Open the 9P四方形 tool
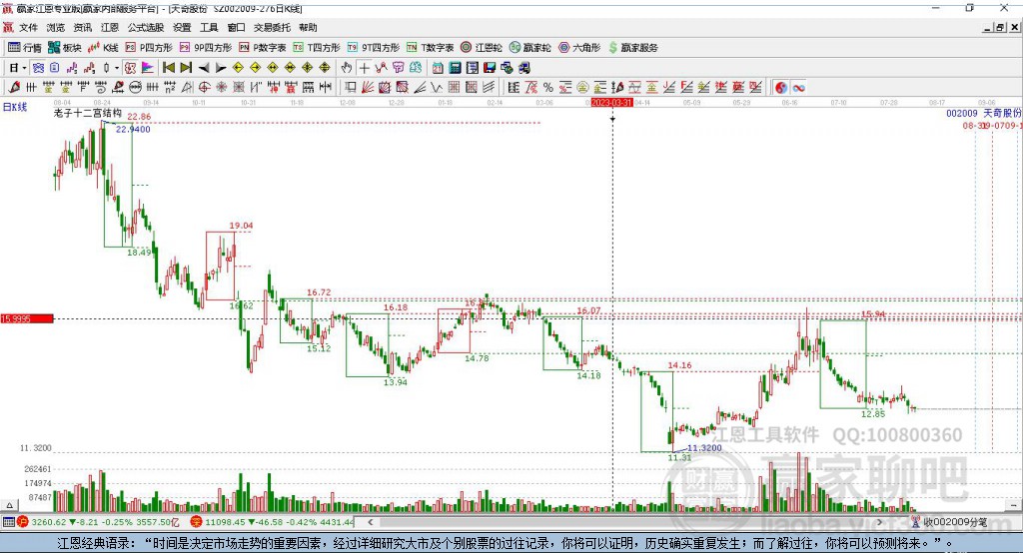 coord(206,48)
